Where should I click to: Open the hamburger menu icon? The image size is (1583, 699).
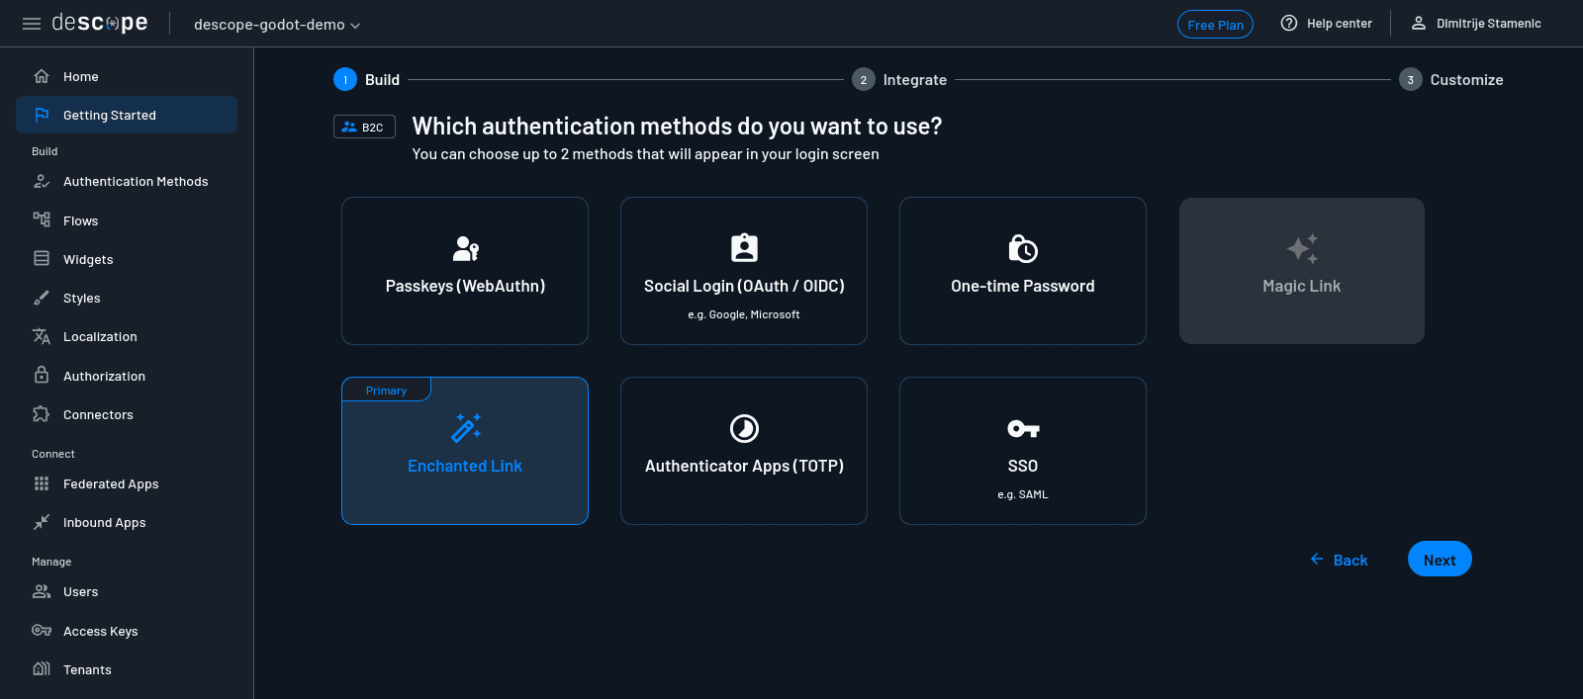point(32,24)
